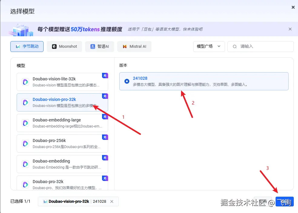This screenshot has height=213, width=298.
Task: Switch to the Moonshot provider tab
Action: click(65, 47)
